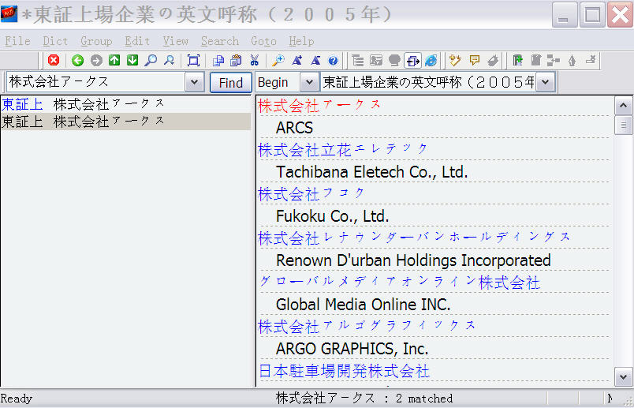Image resolution: width=634 pixels, height=408 pixels.
Task: Decrease font size with A- icon
Action: [315, 61]
